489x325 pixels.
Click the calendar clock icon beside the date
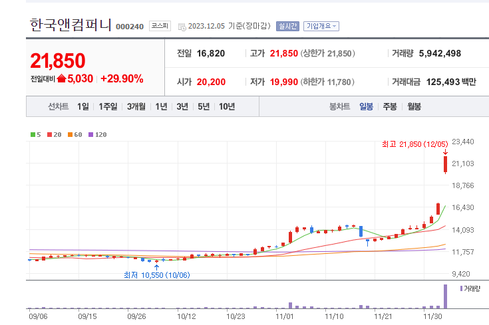coord(182,27)
